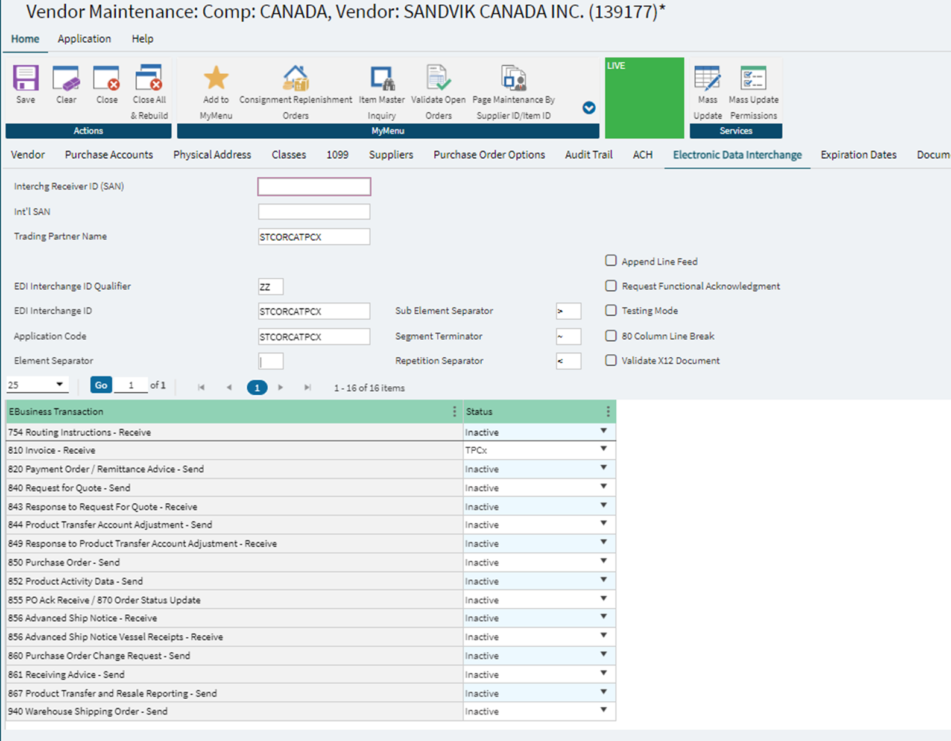Open the Application menu

point(84,39)
